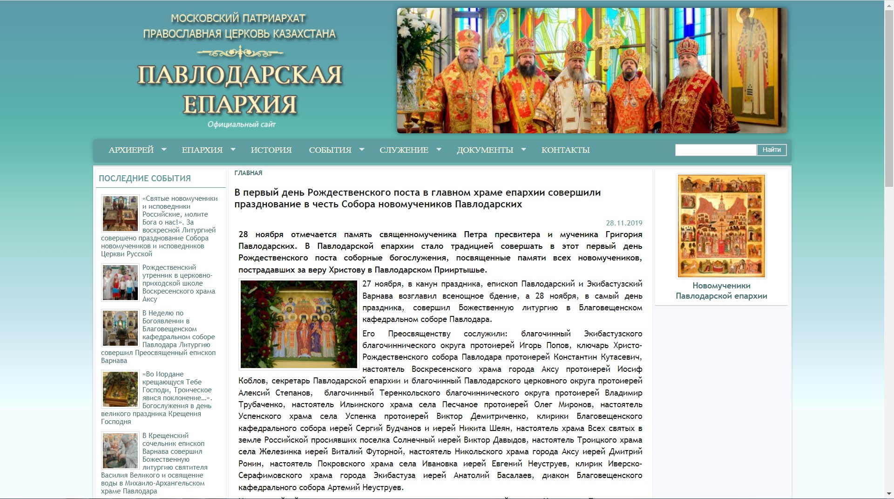Open the СЛУЖЕНИЕ menu item

[x=404, y=150]
